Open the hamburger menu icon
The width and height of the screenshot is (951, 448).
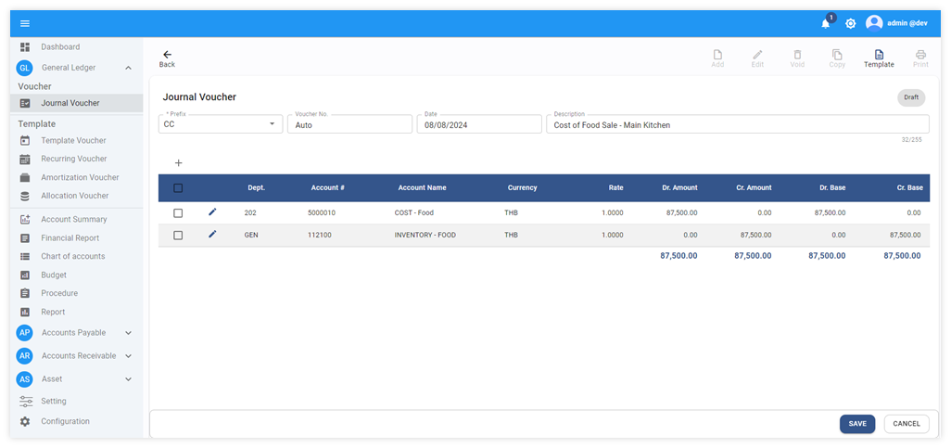(25, 23)
